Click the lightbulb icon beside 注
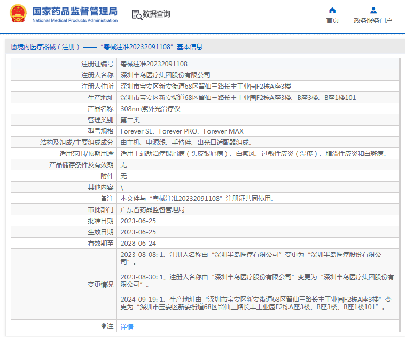Image resolution: width=405 pixels, height=337 pixels. pos(104,326)
